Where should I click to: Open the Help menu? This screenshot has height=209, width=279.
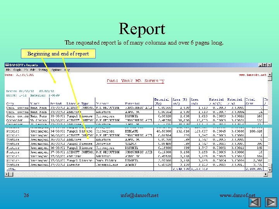coord(67,70)
